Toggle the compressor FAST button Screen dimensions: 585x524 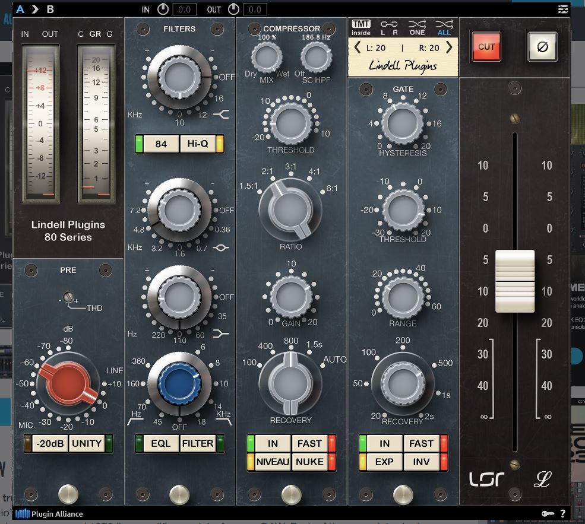tap(309, 443)
